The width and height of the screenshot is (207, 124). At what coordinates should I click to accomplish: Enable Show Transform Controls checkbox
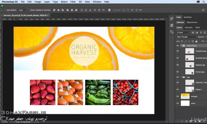(x=29, y=10)
